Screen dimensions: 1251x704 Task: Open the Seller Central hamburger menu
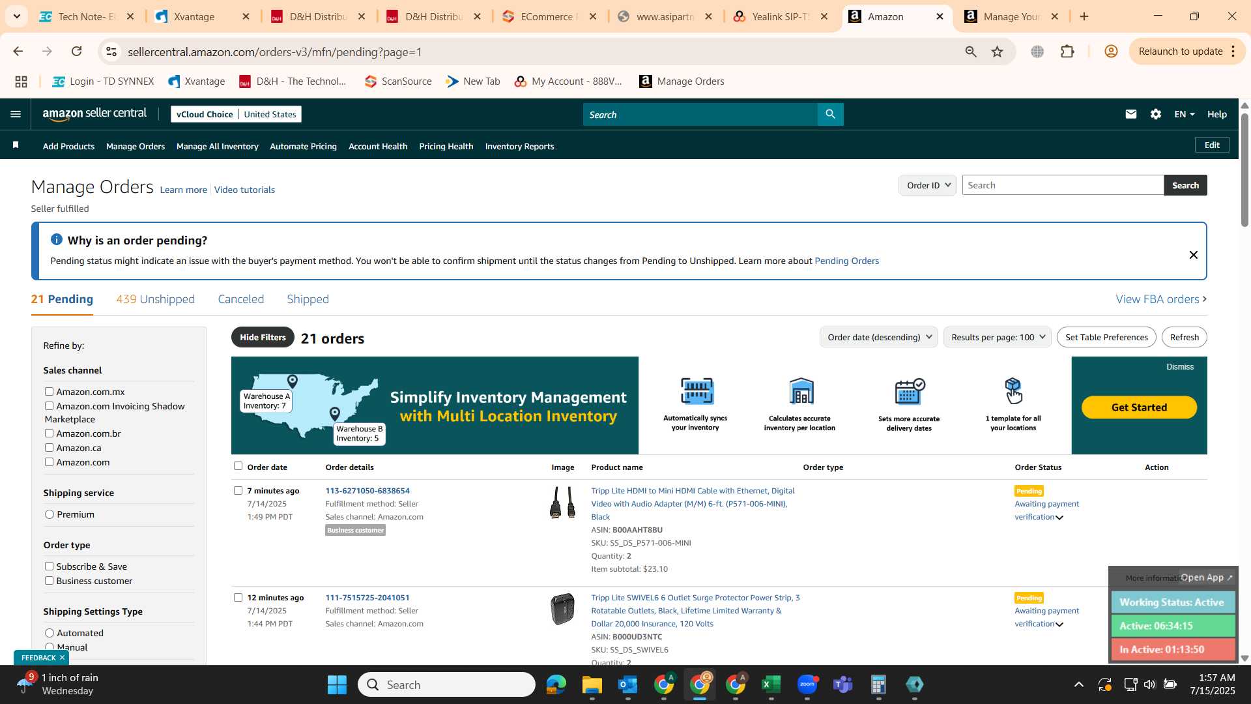tap(16, 114)
